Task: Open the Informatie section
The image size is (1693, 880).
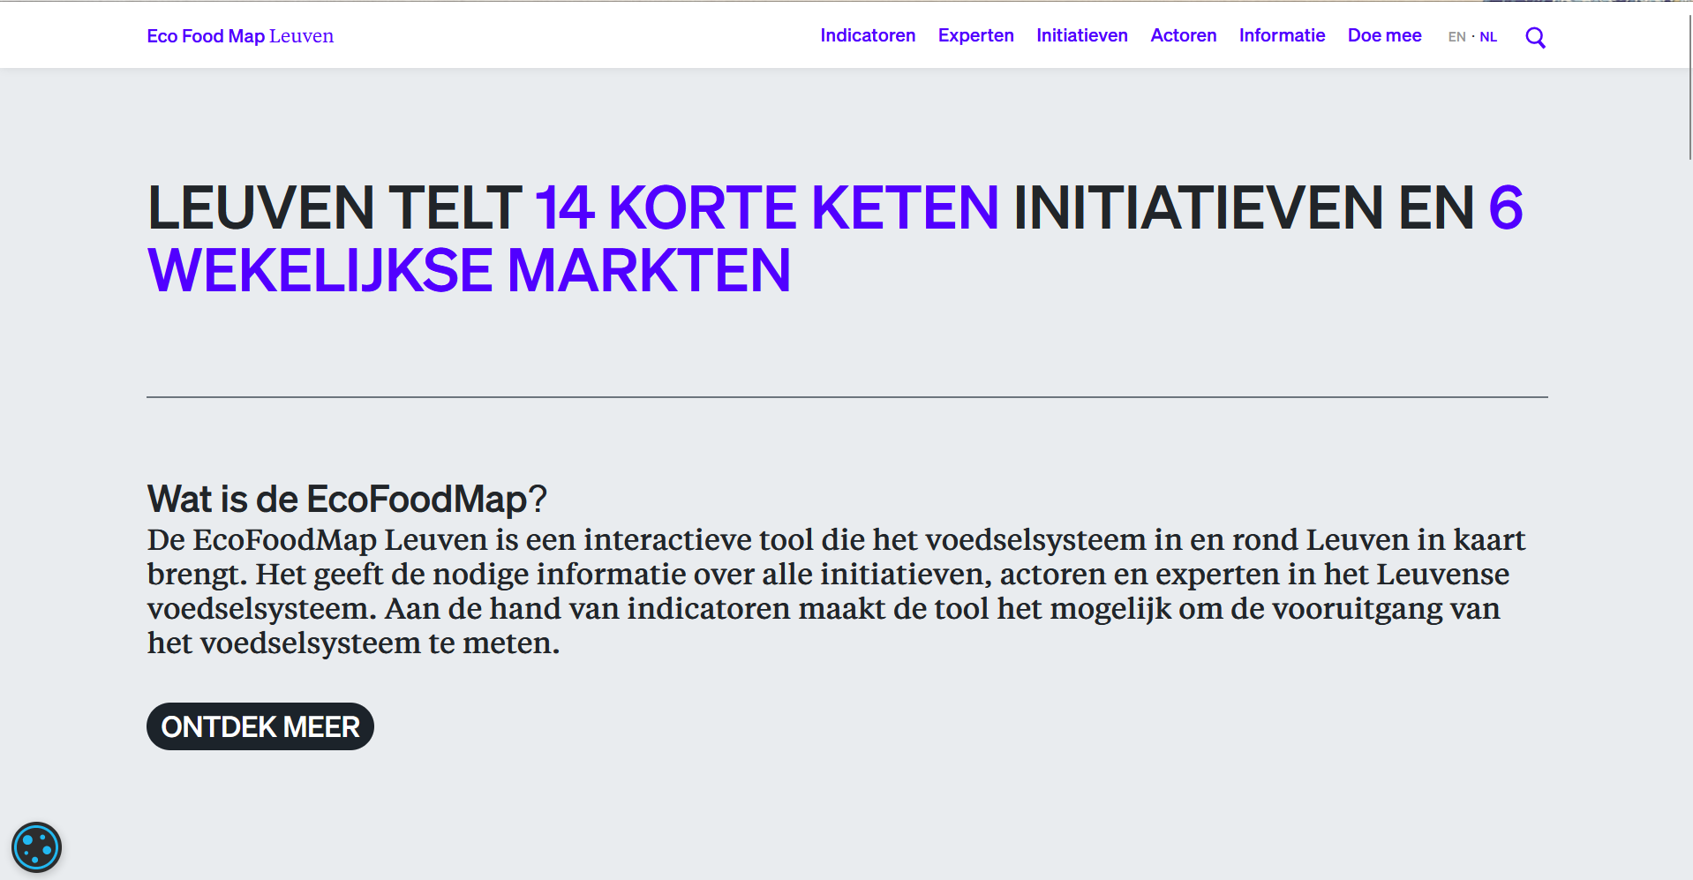Action: click(x=1282, y=35)
